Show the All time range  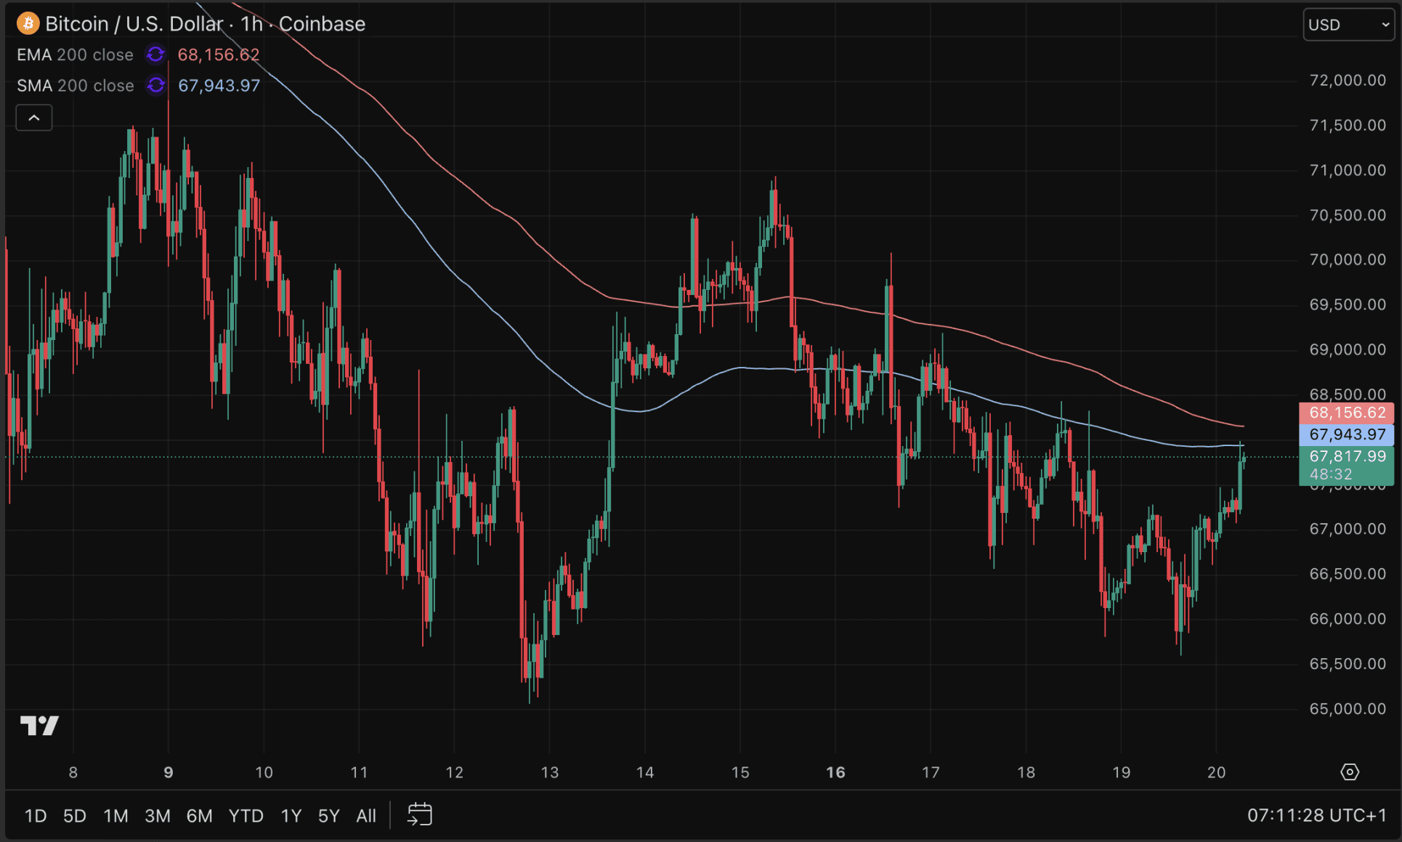[366, 815]
